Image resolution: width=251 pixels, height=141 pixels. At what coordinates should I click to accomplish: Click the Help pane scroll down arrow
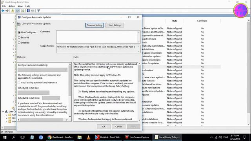[x=140, y=120]
